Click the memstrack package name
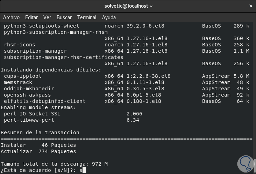The image size is (256, 174). pos(17,82)
